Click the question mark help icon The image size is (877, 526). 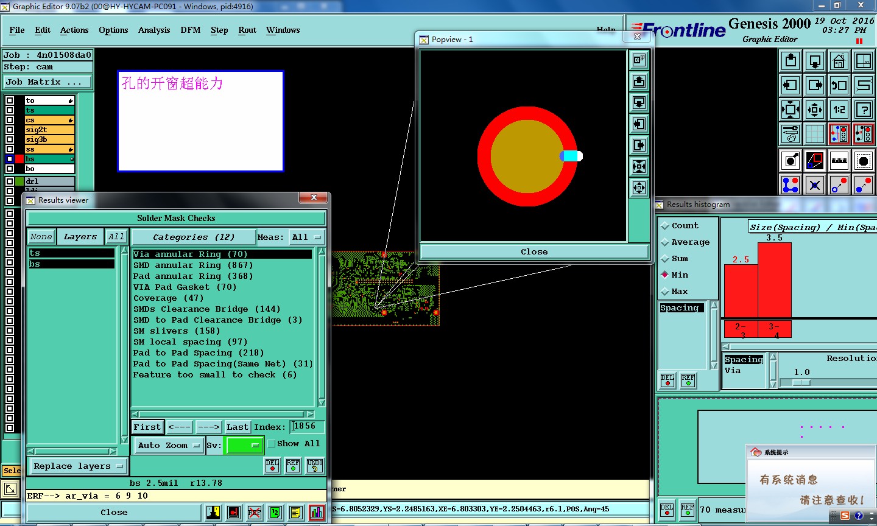point(864,110)
